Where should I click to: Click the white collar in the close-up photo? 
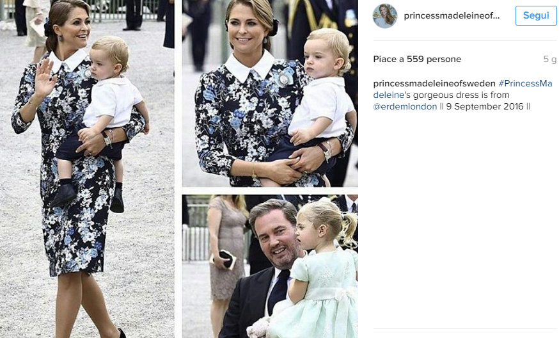(249, 67)
